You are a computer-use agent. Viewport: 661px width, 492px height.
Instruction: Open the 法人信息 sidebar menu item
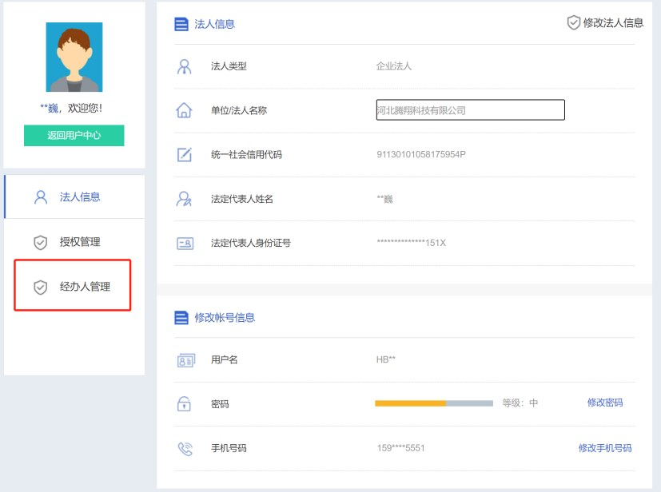pyautogui.click(x=79, y=196)
